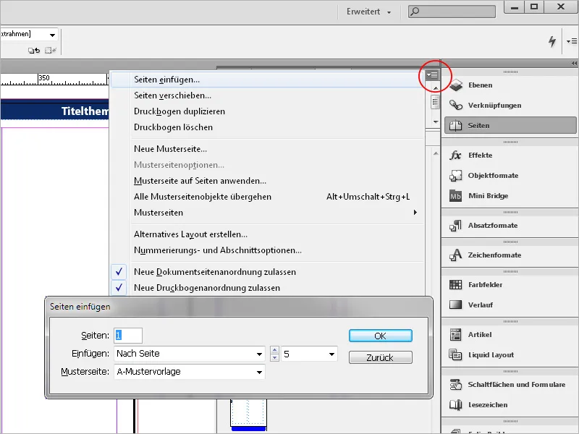Open the Schaltflächen und Formulare panel icon
This screenshot has height=434, width=579.
[456, 385]
